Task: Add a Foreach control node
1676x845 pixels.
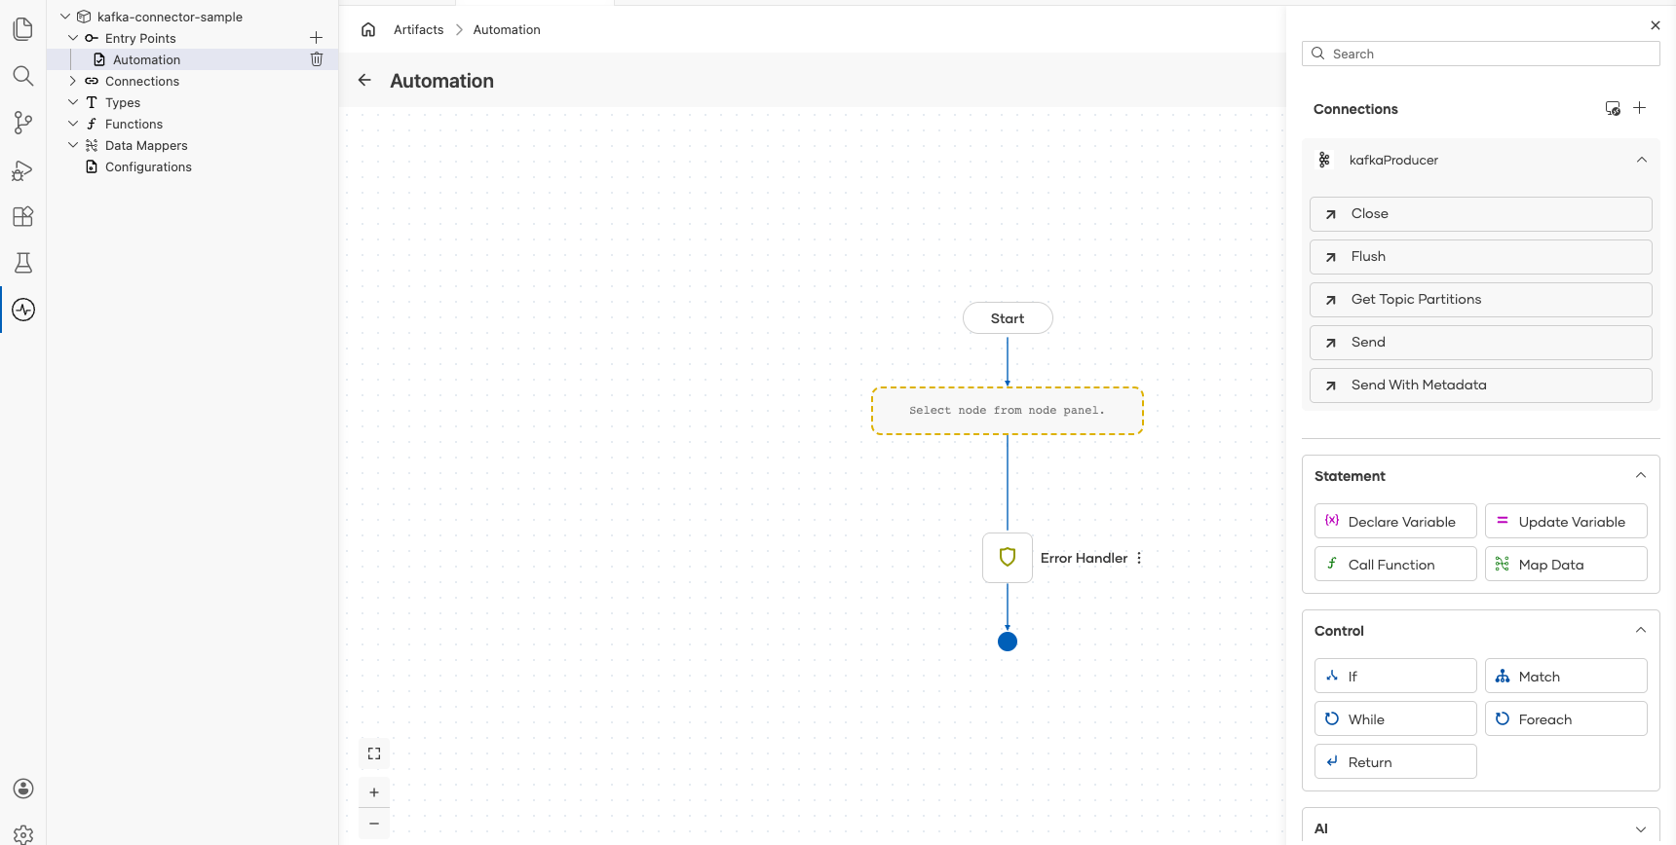Action: [x=1566, y=718]
